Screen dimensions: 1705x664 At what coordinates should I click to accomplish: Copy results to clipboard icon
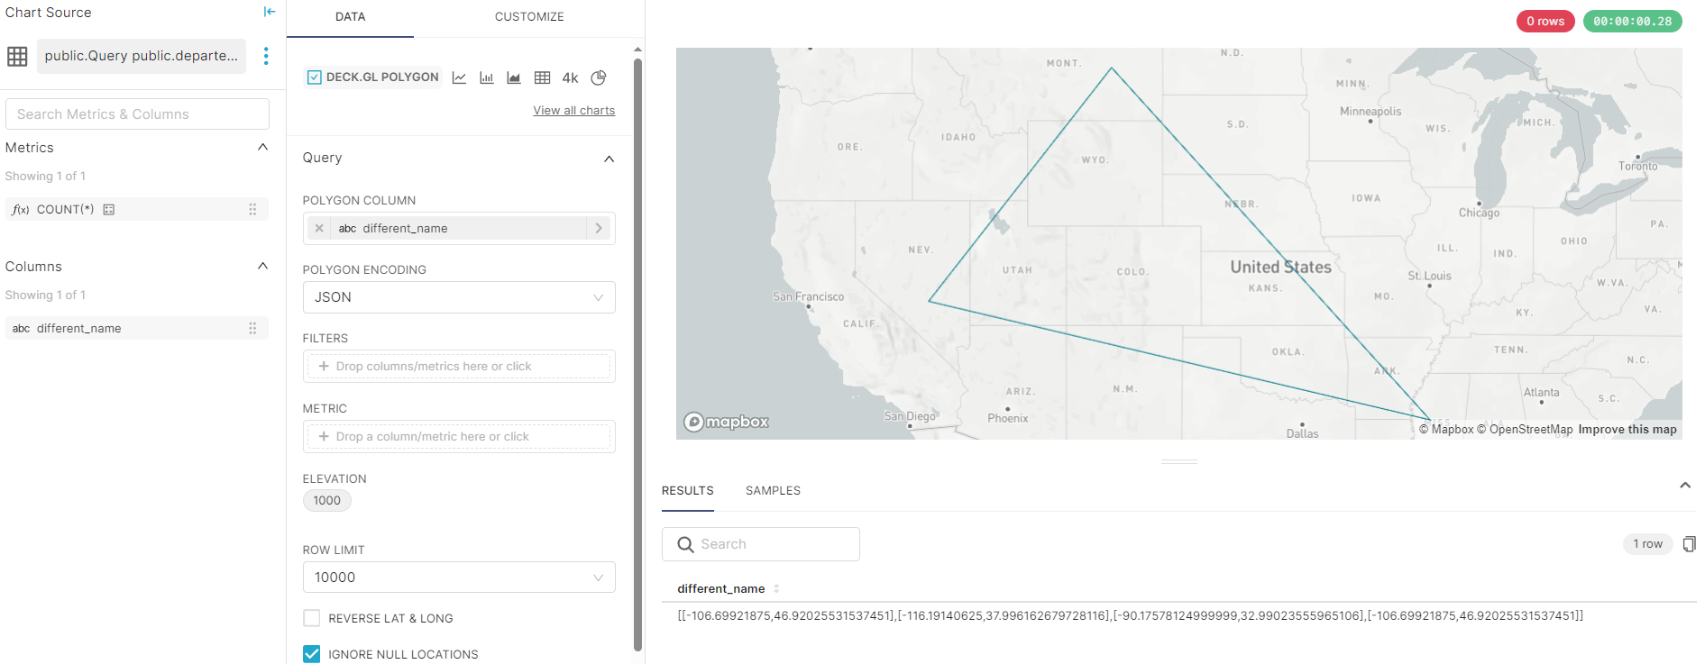(x=1689, y=543)
